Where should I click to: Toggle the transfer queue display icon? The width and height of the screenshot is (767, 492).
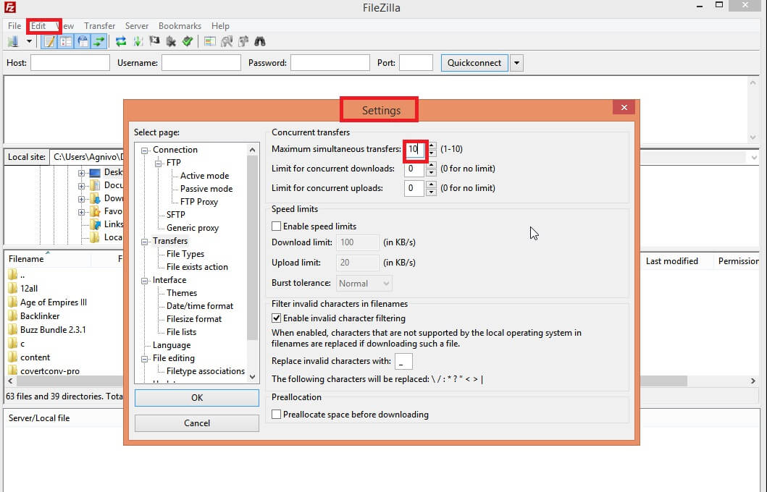click(99, 42)
